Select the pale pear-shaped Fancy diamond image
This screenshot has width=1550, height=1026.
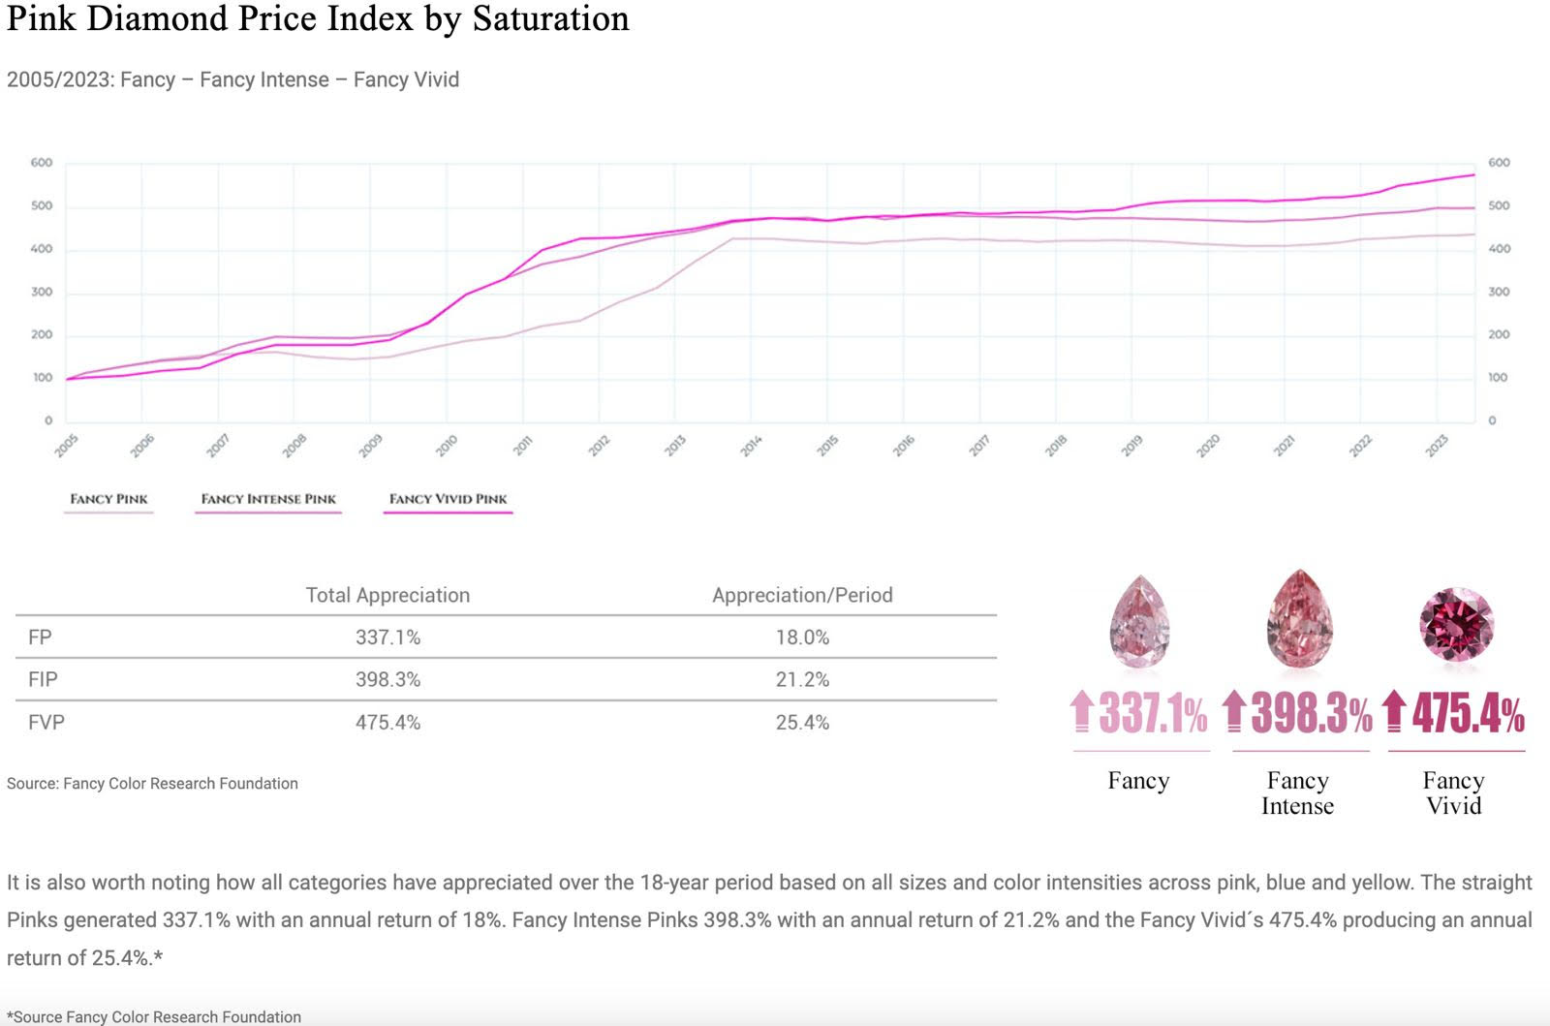(1139, 622)
